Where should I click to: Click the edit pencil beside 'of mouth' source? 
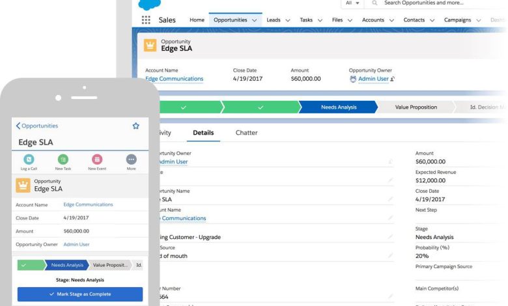[390, 255]
